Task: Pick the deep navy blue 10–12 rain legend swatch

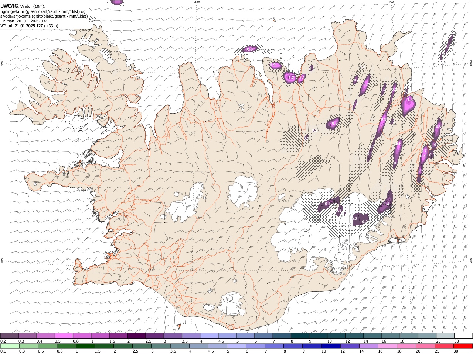Action: pos(330,346)
